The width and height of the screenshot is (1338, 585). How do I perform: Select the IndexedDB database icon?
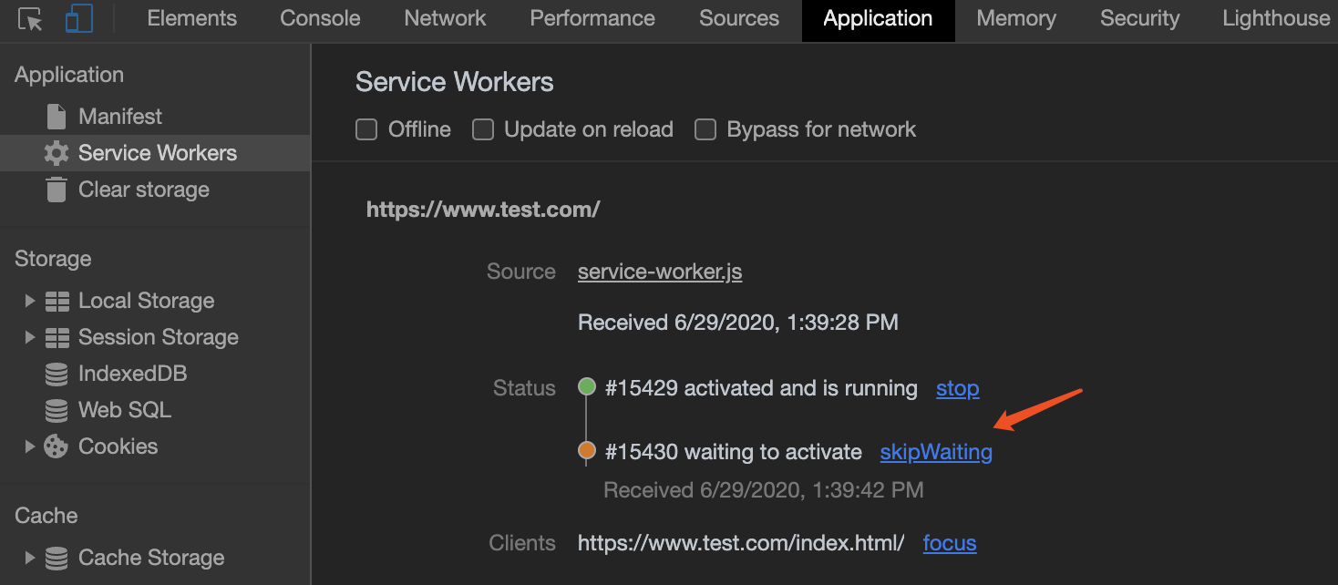point(57,374)
